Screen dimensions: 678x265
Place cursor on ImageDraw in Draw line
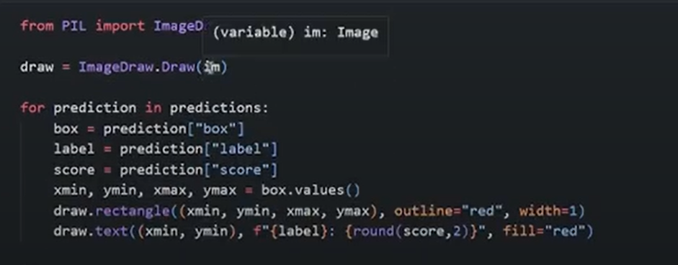(115, 68)
